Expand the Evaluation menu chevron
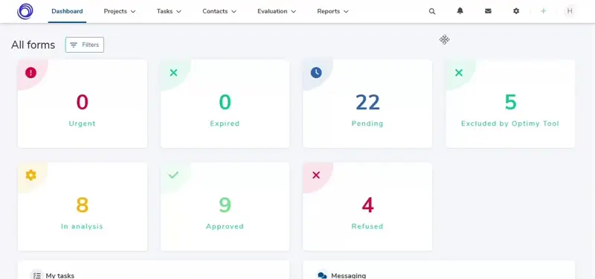This screenshot has width=595, height=279. (x=293, y=11)
